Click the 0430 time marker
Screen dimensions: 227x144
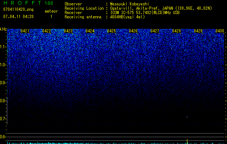point(220,31)
